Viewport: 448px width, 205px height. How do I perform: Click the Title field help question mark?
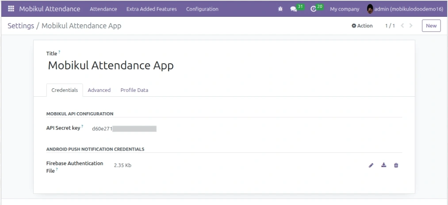[59, 52]
